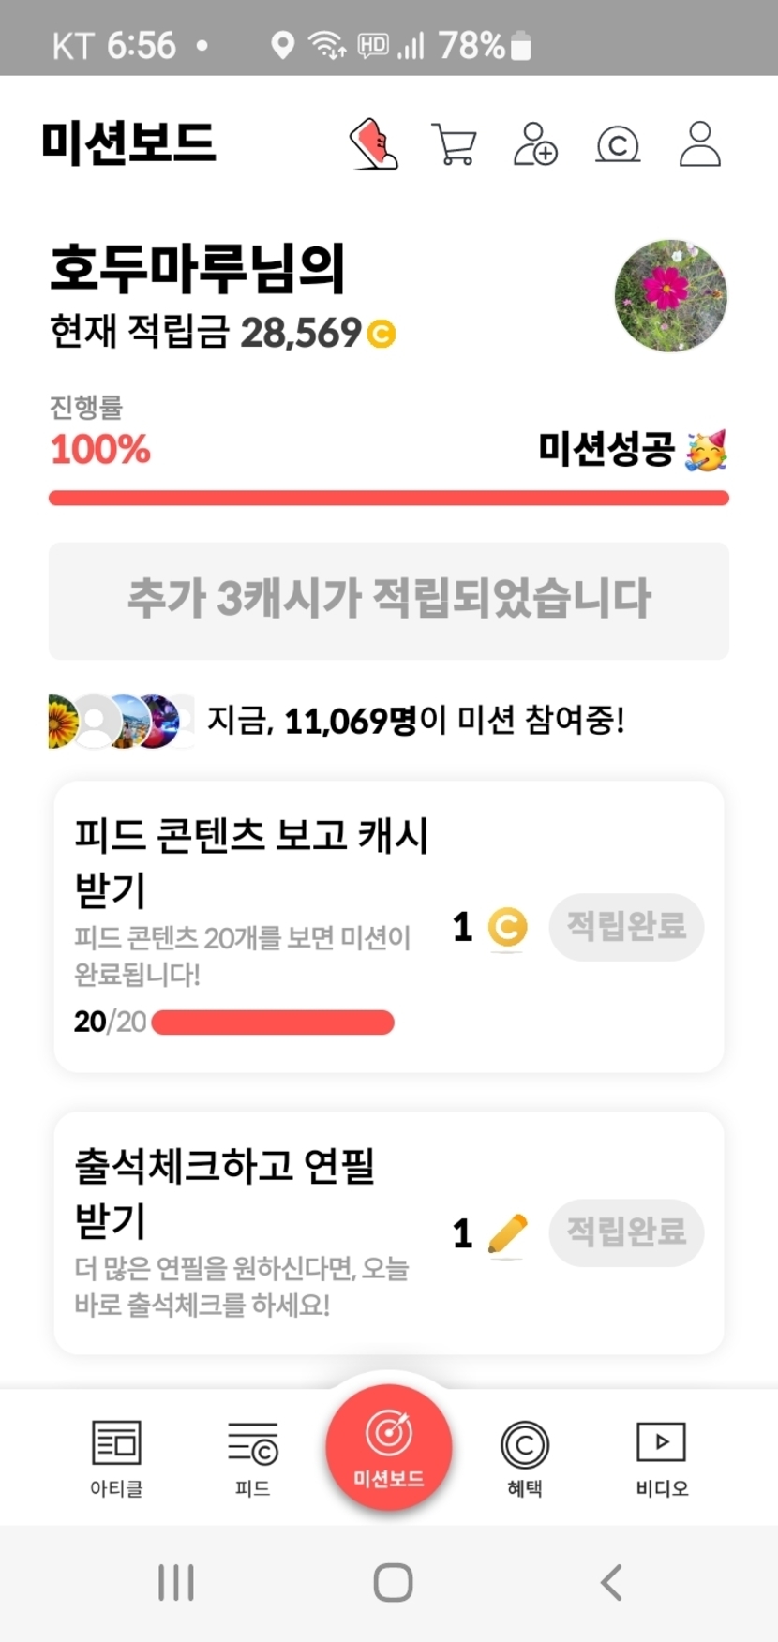778x1642 pixels.
Task: Tap the 추가 3캐시가 적립되었습니다 banner
Action: coord(389,600)
